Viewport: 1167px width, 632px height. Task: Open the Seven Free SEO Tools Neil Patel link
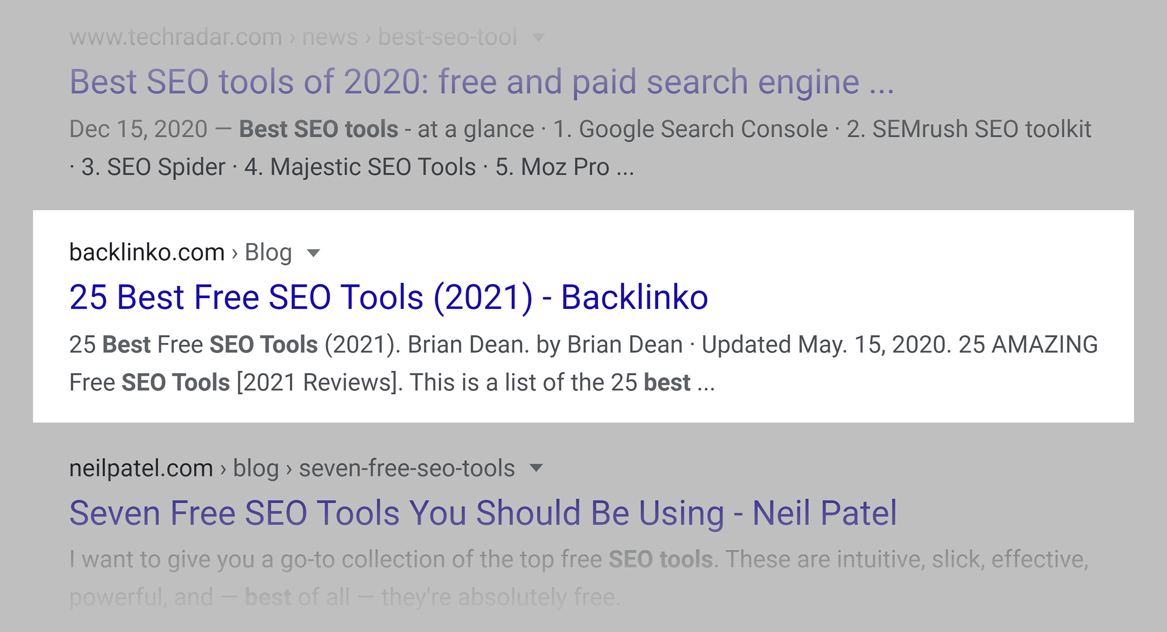pyautogui.click(x=483, y=513)
